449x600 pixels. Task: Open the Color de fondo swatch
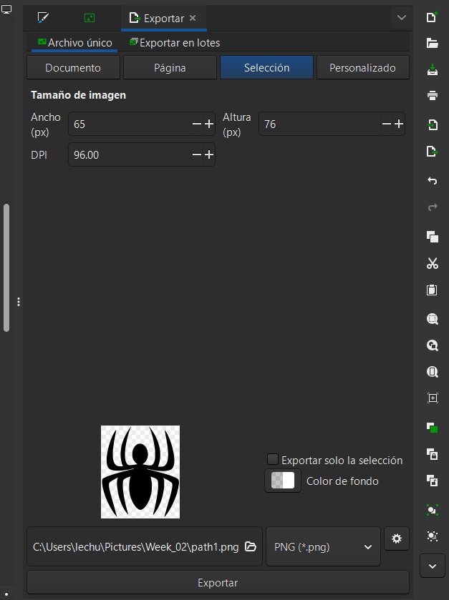tap(283, 481)
